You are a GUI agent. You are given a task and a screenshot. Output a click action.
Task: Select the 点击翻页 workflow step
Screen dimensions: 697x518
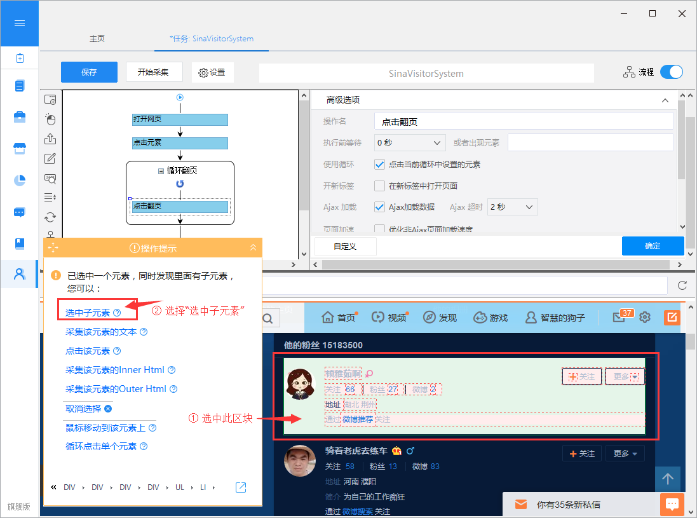[x=180, y=207]
